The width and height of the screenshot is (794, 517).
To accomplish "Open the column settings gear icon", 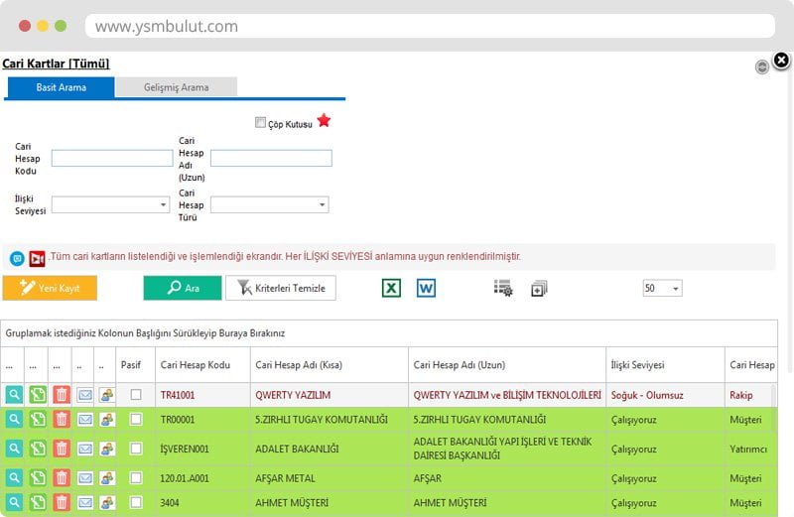I will click(x=503, y=289).
